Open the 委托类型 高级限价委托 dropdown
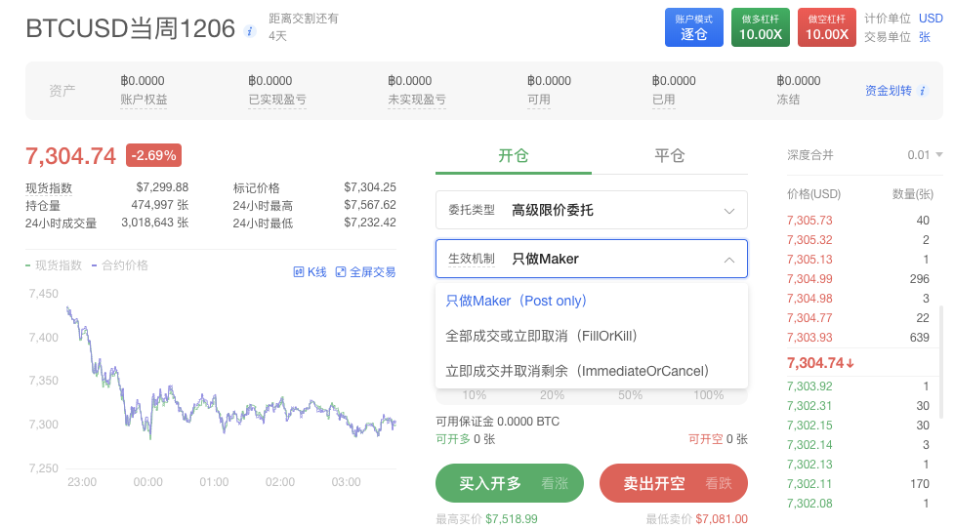The image size is (954, 528). click(x=592, y=210)
